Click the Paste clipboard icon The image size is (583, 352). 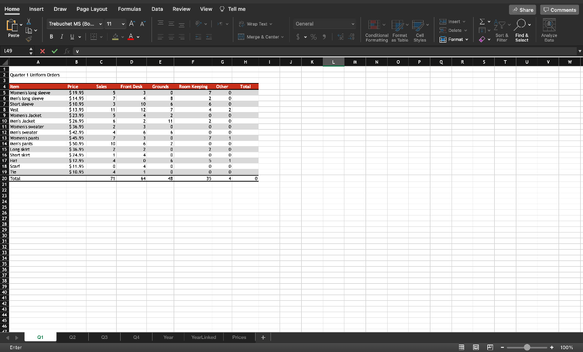[x=12, y=25]
